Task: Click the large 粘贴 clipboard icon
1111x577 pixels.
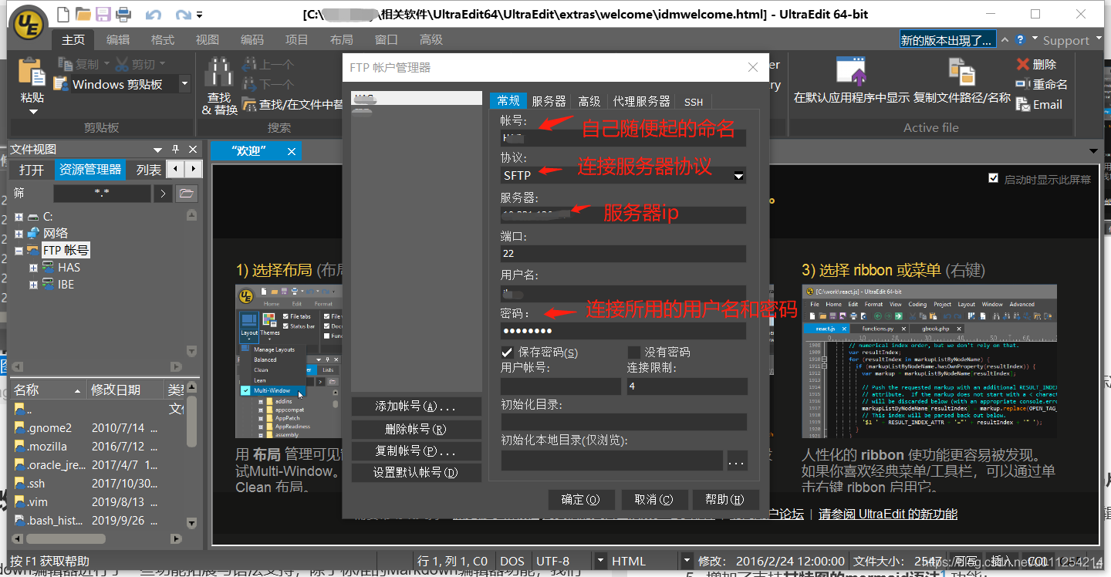Action: click(32, 73)
